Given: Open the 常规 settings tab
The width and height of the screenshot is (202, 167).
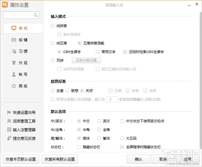Looking at the screenshot, I should (23, 28).
